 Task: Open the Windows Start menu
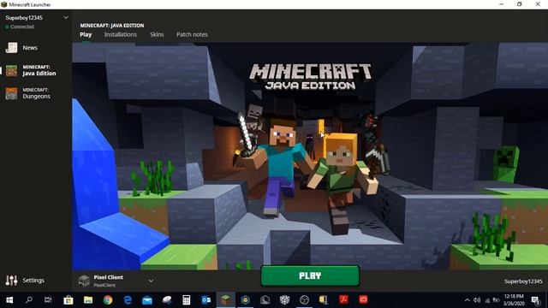[9, 300]
